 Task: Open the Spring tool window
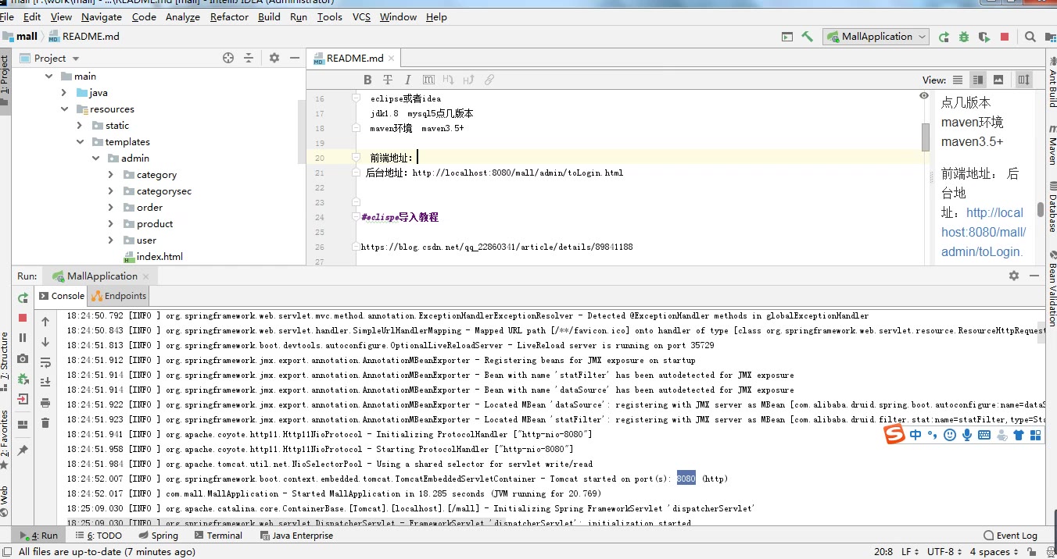click(158, 536)
